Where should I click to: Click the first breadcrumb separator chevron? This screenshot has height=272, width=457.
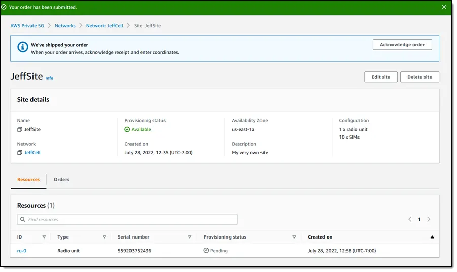pyautogui.click(x=49, y=26)
